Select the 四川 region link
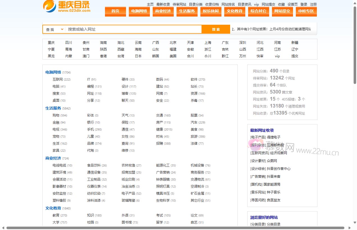This screenshot has width=357, height=230. pos(68,42)
